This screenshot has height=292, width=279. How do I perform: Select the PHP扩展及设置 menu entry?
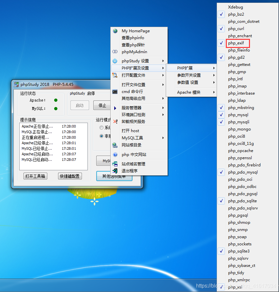(139, 68)
